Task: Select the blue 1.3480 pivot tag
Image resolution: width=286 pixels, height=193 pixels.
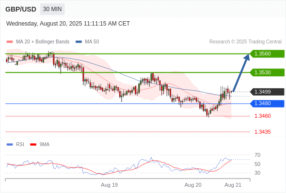Action: (x=267, y=103)
